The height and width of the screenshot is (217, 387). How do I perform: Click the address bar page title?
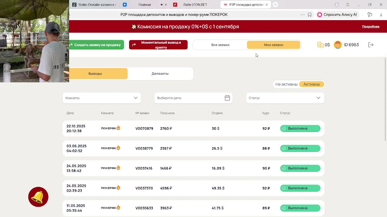click(x=174, y=15)
